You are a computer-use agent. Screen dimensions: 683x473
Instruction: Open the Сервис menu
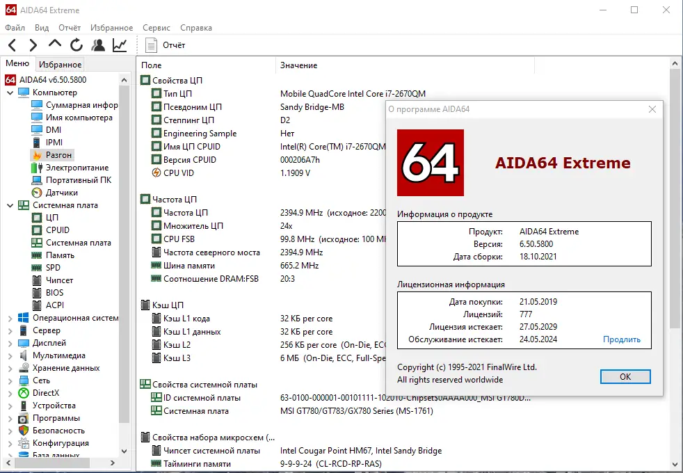[156, 28]
